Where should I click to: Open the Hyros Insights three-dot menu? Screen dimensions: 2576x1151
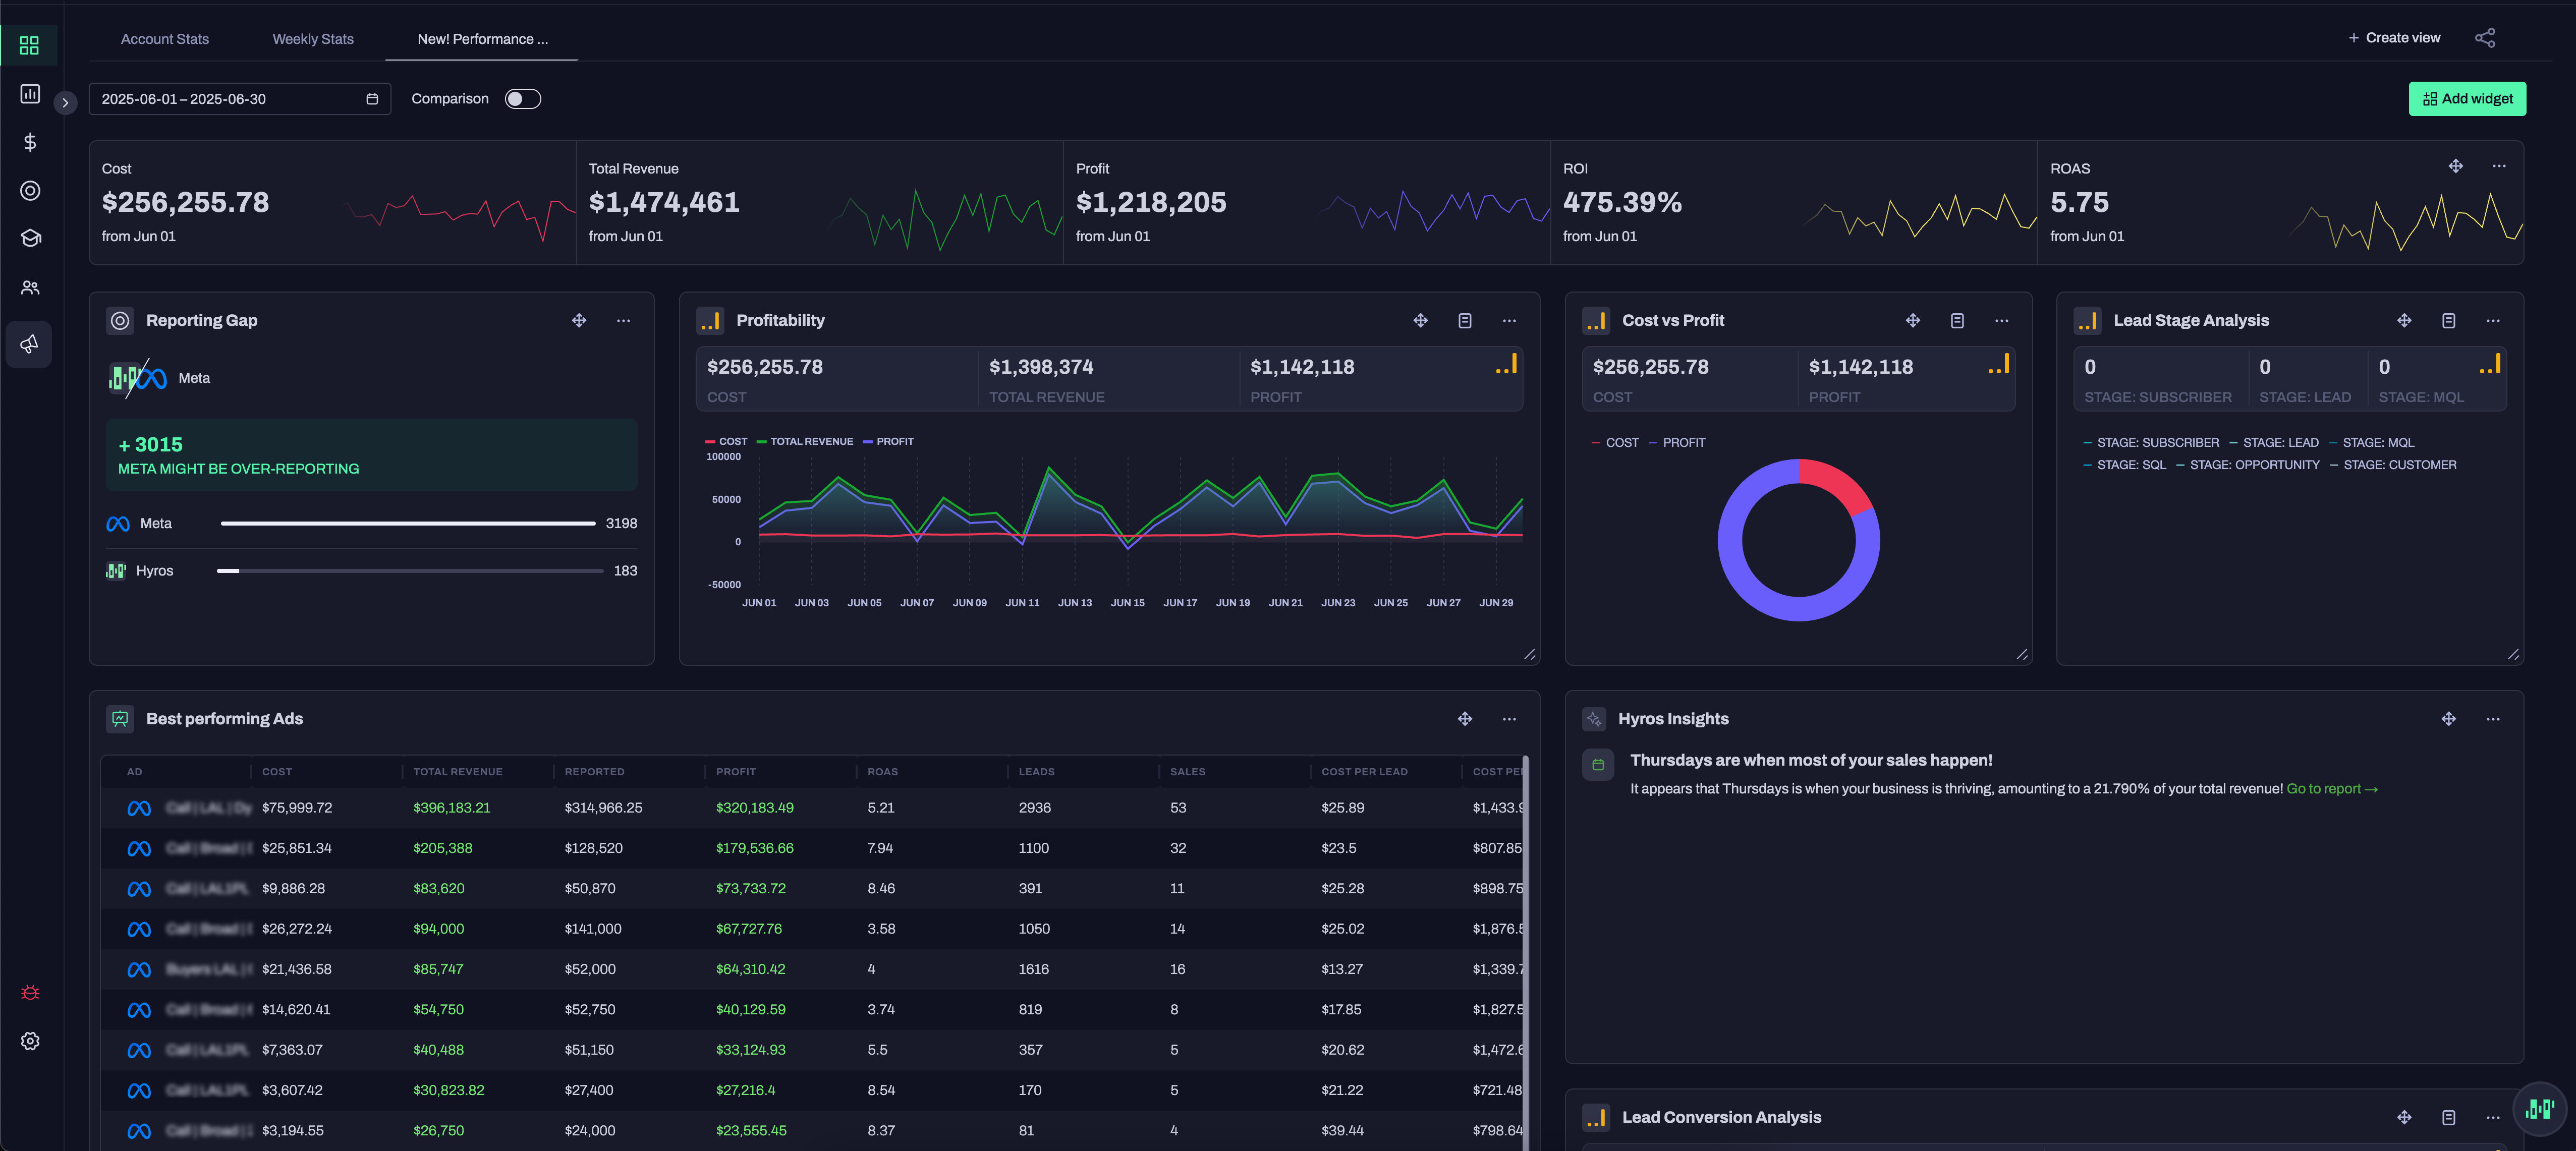2492,719
